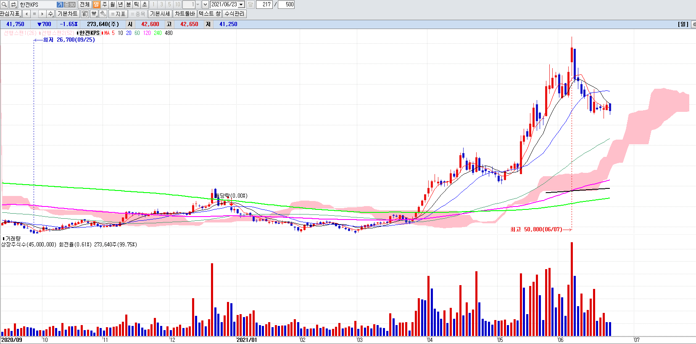Click the 배당락(0.00%) chart marker
The image size is (696, 344).
231,196
